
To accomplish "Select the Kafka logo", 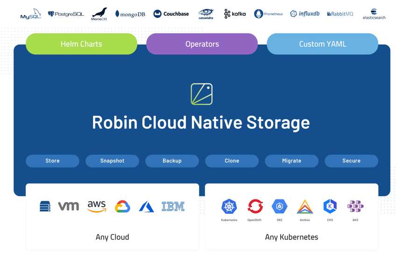I will click(x=235, y=14).
